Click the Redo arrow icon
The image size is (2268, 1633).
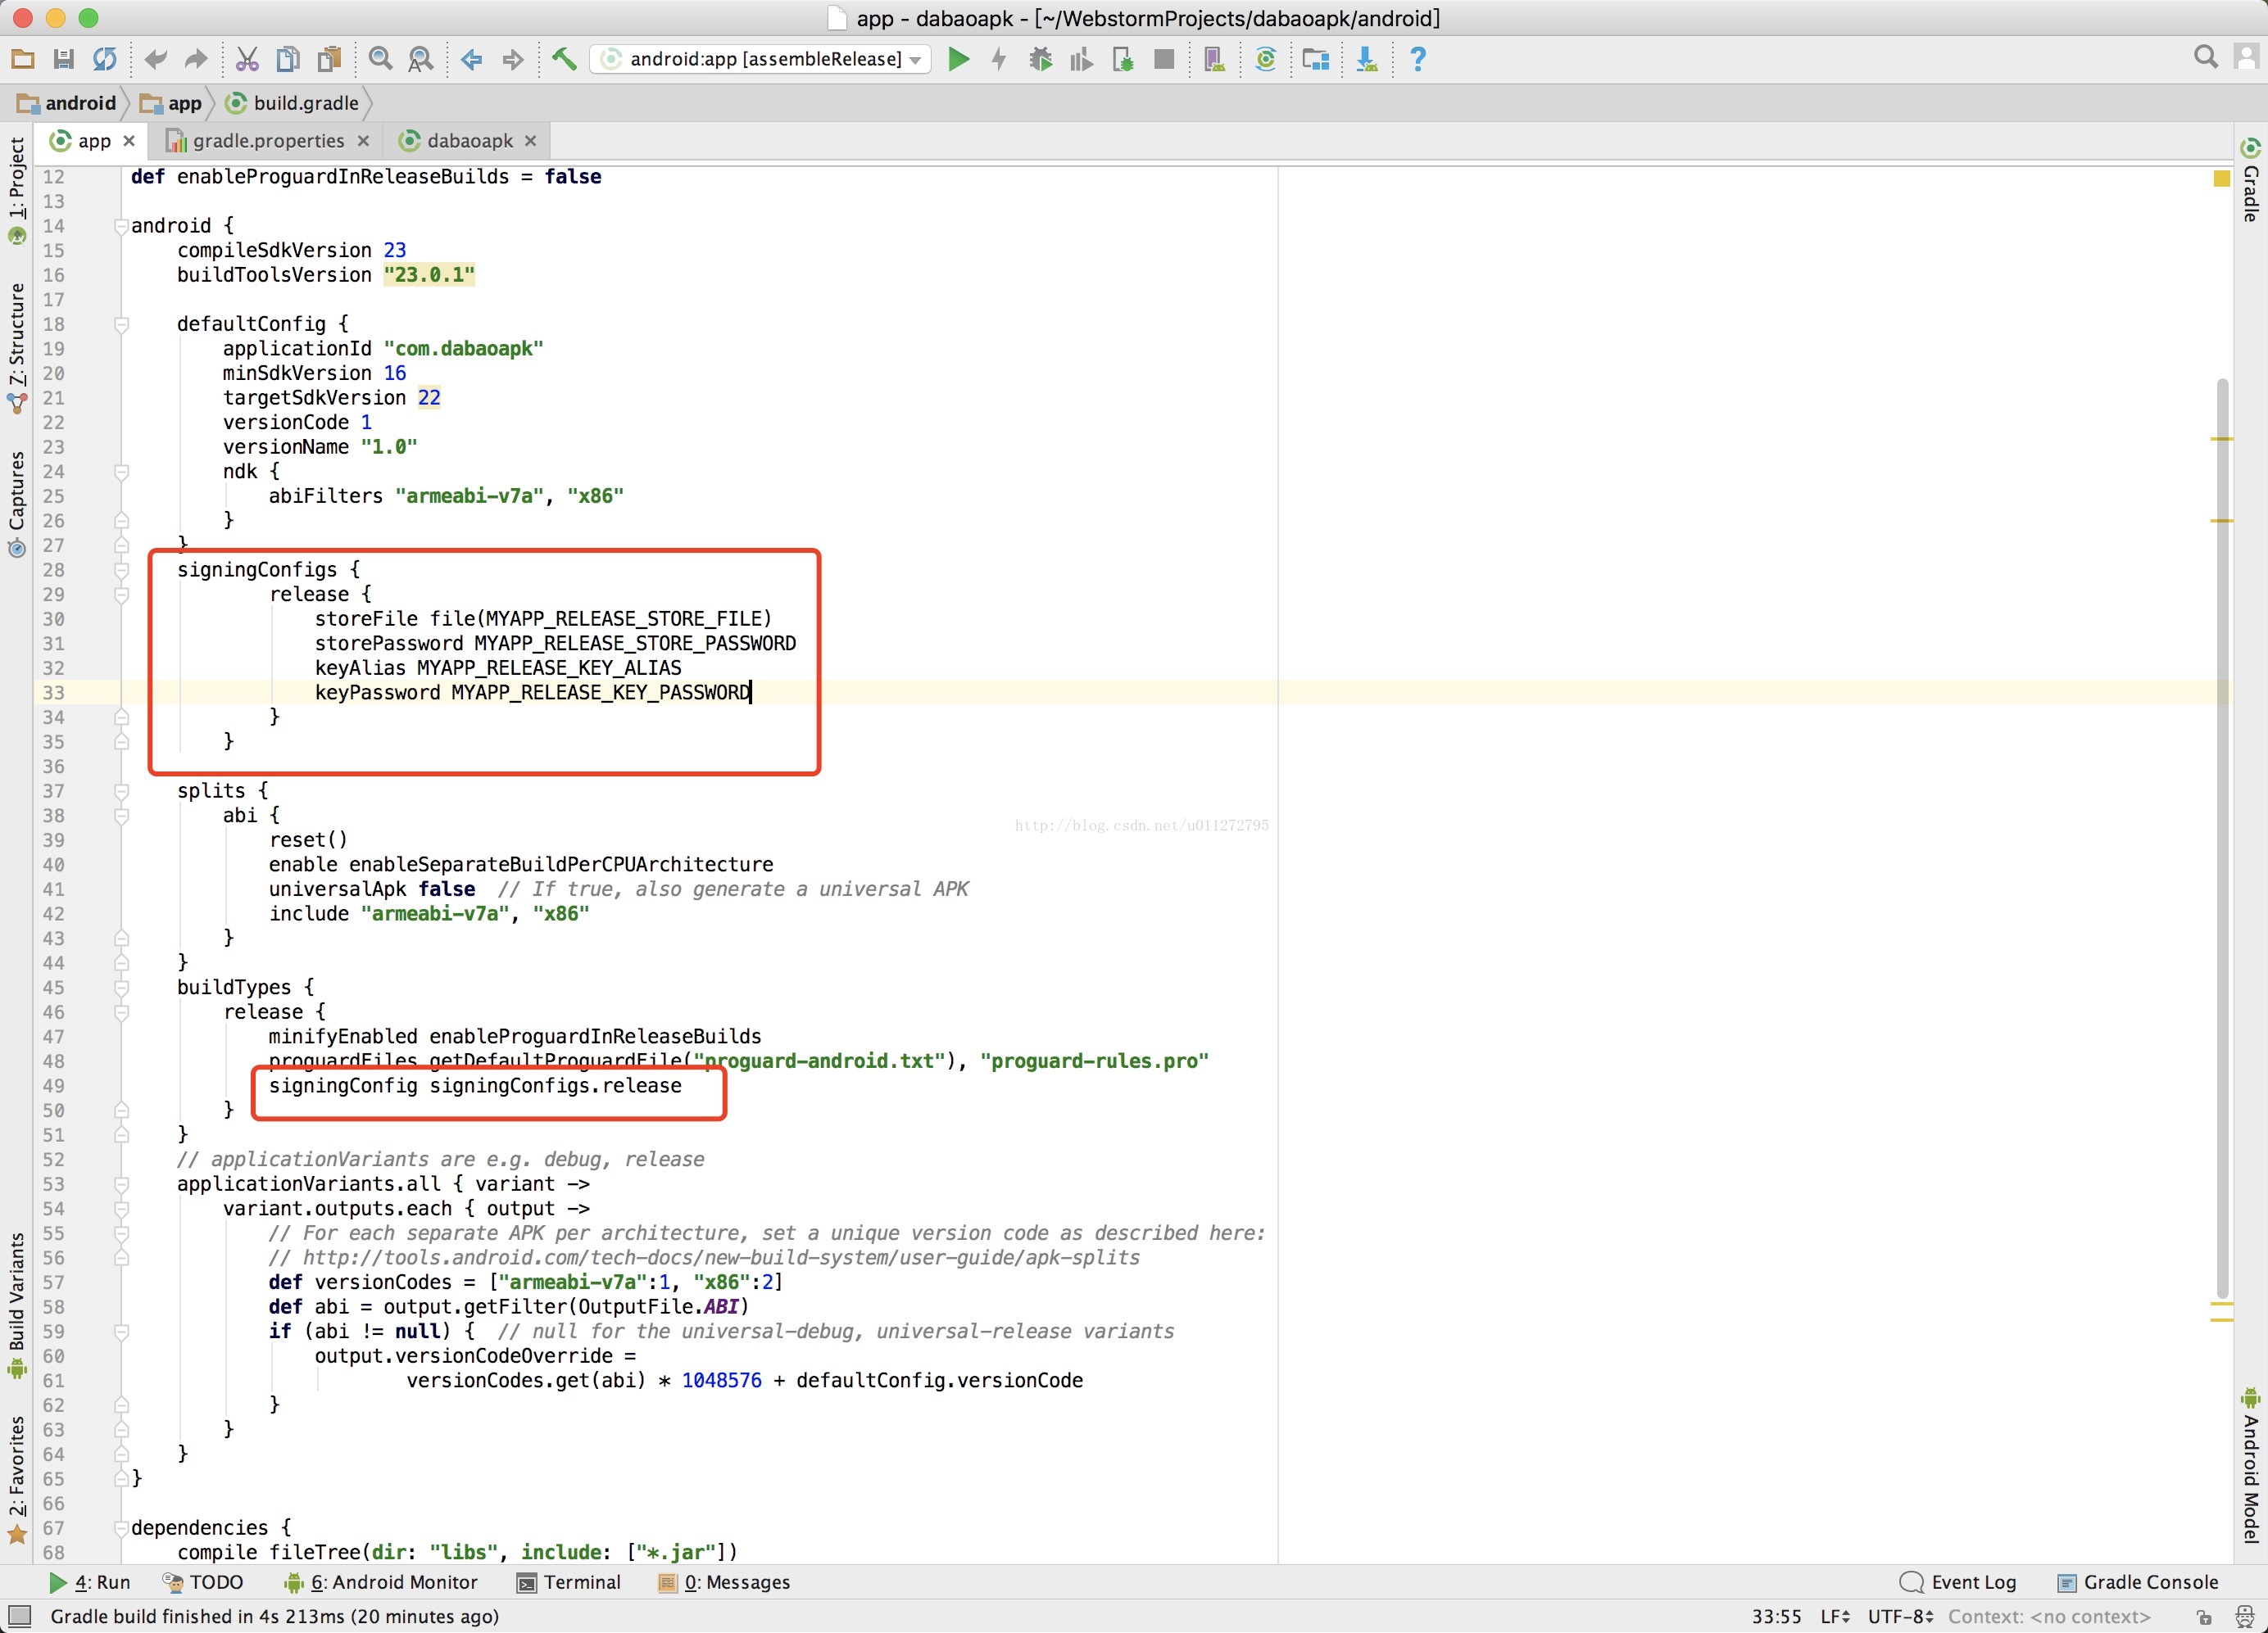click(x=196, y=59)
